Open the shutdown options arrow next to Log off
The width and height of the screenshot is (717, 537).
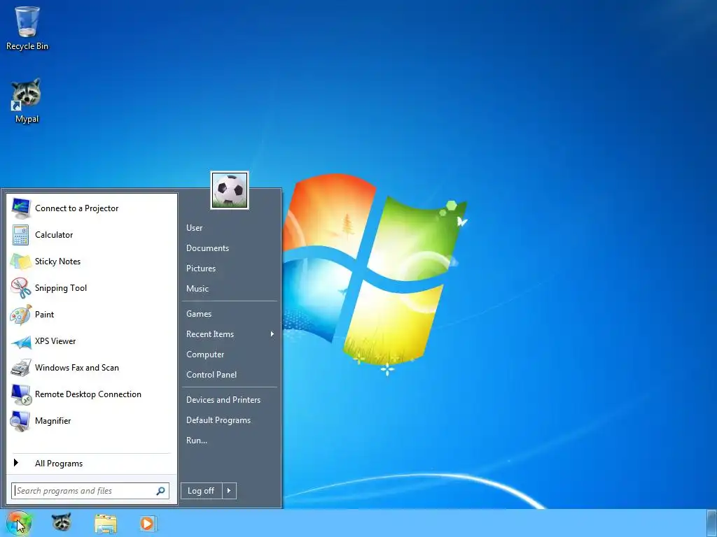tap(229, 491)
